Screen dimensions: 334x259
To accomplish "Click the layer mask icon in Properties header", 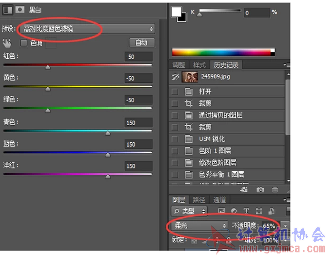I will coord(20,9).
